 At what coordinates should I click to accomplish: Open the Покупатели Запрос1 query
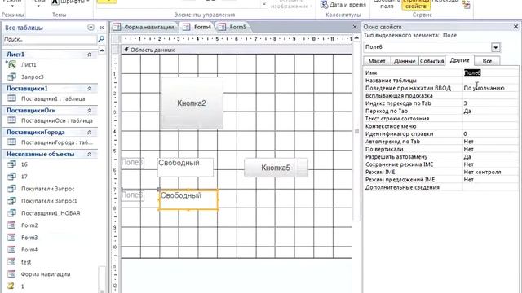click(49, 201)
